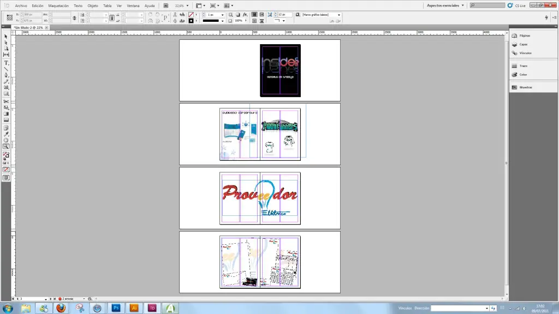Switch to Sin título-2 document tab
Screen dimensions: 559x314
[28, 27]
